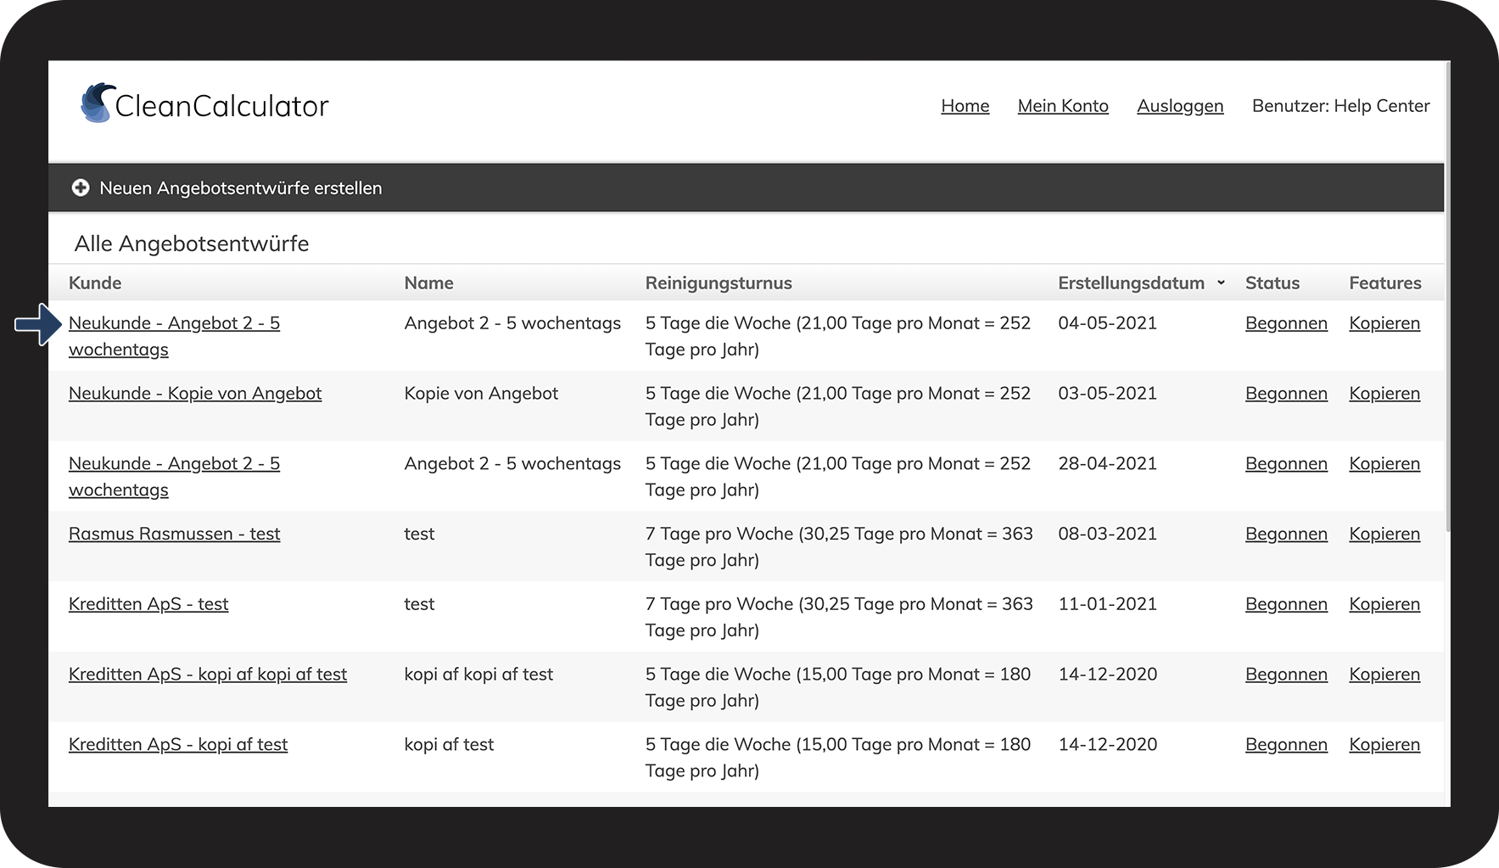Click the Erstellungsdatum column header

pos(1130,283)
